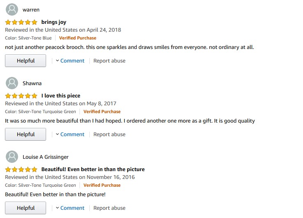Viewport: 303px width, 218px height.
Task: Open warren's reviewer profile name
Action: click(x=31, y=9)
